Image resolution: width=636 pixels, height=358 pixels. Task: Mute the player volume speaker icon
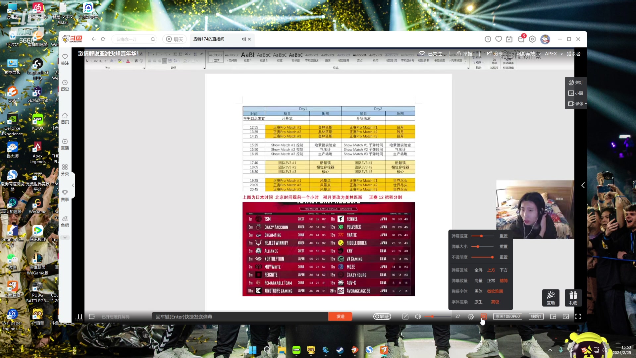click(418, 317)
